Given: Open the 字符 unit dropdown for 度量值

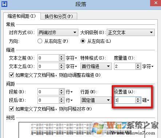Looking at the screenshot, I should click(148, 66).
